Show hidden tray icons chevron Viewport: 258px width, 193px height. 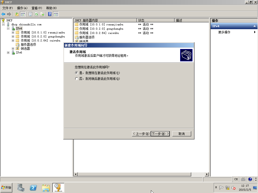coord(216,187)
